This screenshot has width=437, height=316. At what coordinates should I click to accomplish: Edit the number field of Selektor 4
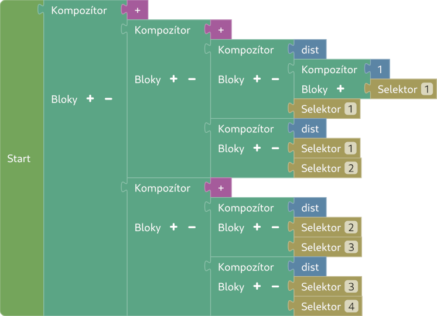point(351,307)
